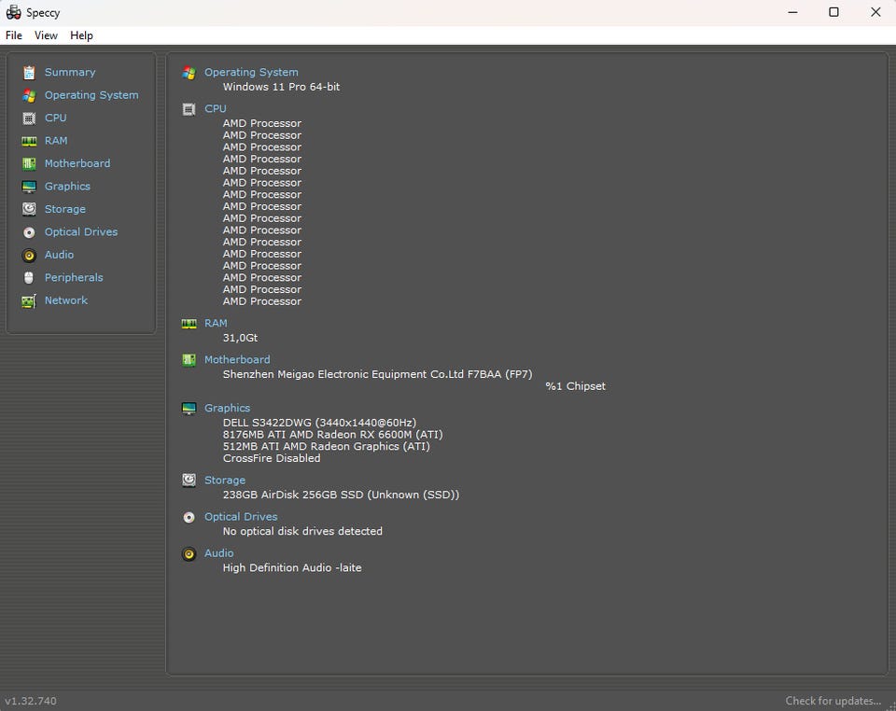The height and width of the screenshot is (711, 896).
Task: Click the Operating System Windows flag sidebar icon
Action: [x=29, y=95]
